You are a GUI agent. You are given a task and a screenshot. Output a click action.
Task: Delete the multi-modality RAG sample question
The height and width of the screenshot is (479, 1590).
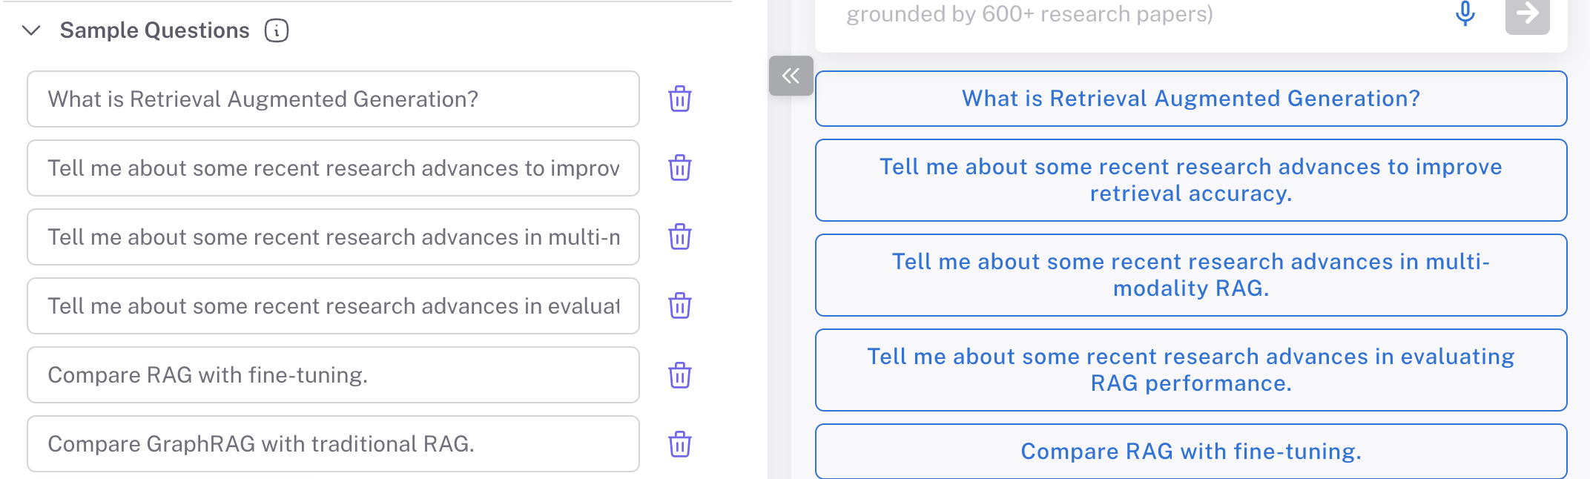[x=679, y=237]
